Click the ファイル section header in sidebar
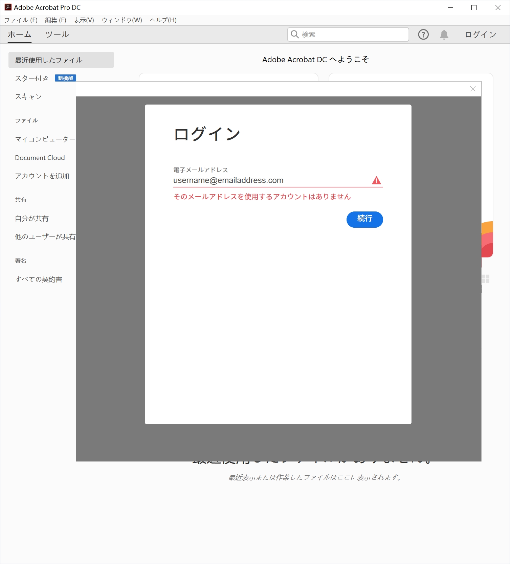 coord(26,121)
